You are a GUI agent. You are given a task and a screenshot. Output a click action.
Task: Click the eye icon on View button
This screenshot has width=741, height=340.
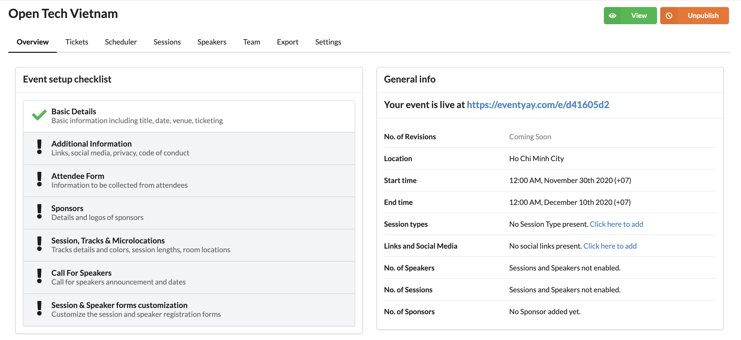coord(612,16)
